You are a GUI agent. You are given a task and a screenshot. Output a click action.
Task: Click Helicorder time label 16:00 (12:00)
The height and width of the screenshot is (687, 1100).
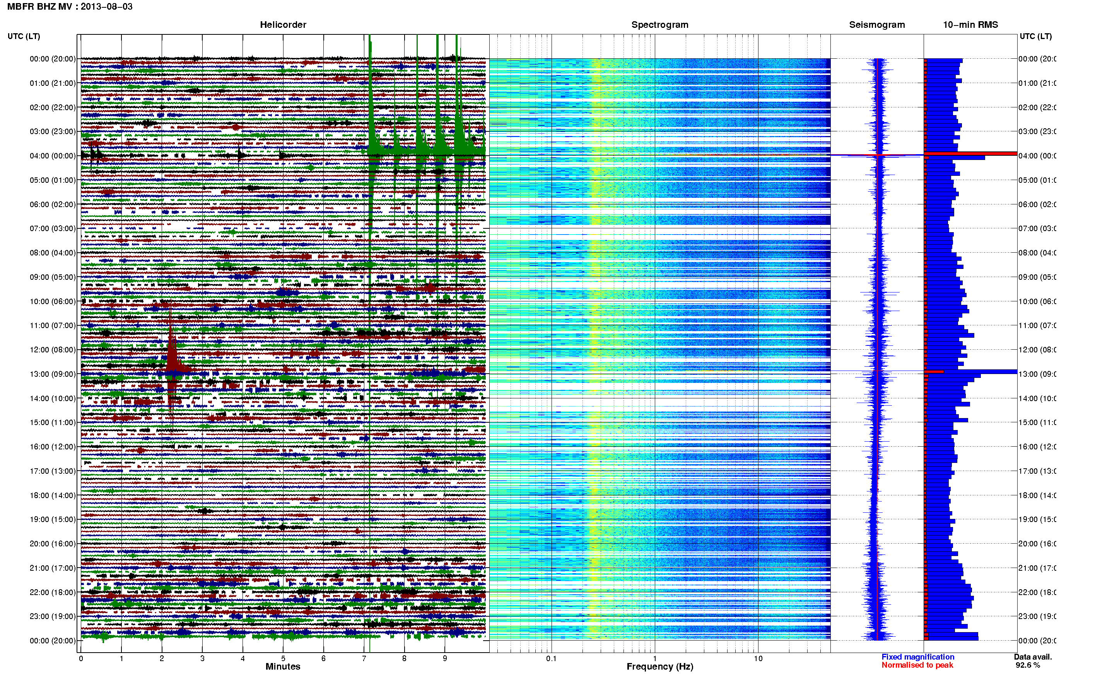coord(53,447)
